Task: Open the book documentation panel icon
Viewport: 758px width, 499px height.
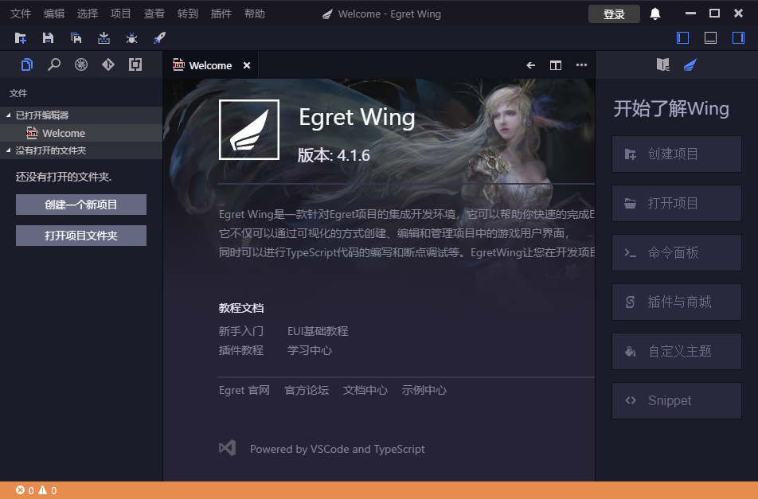Action: pos(662,64)
